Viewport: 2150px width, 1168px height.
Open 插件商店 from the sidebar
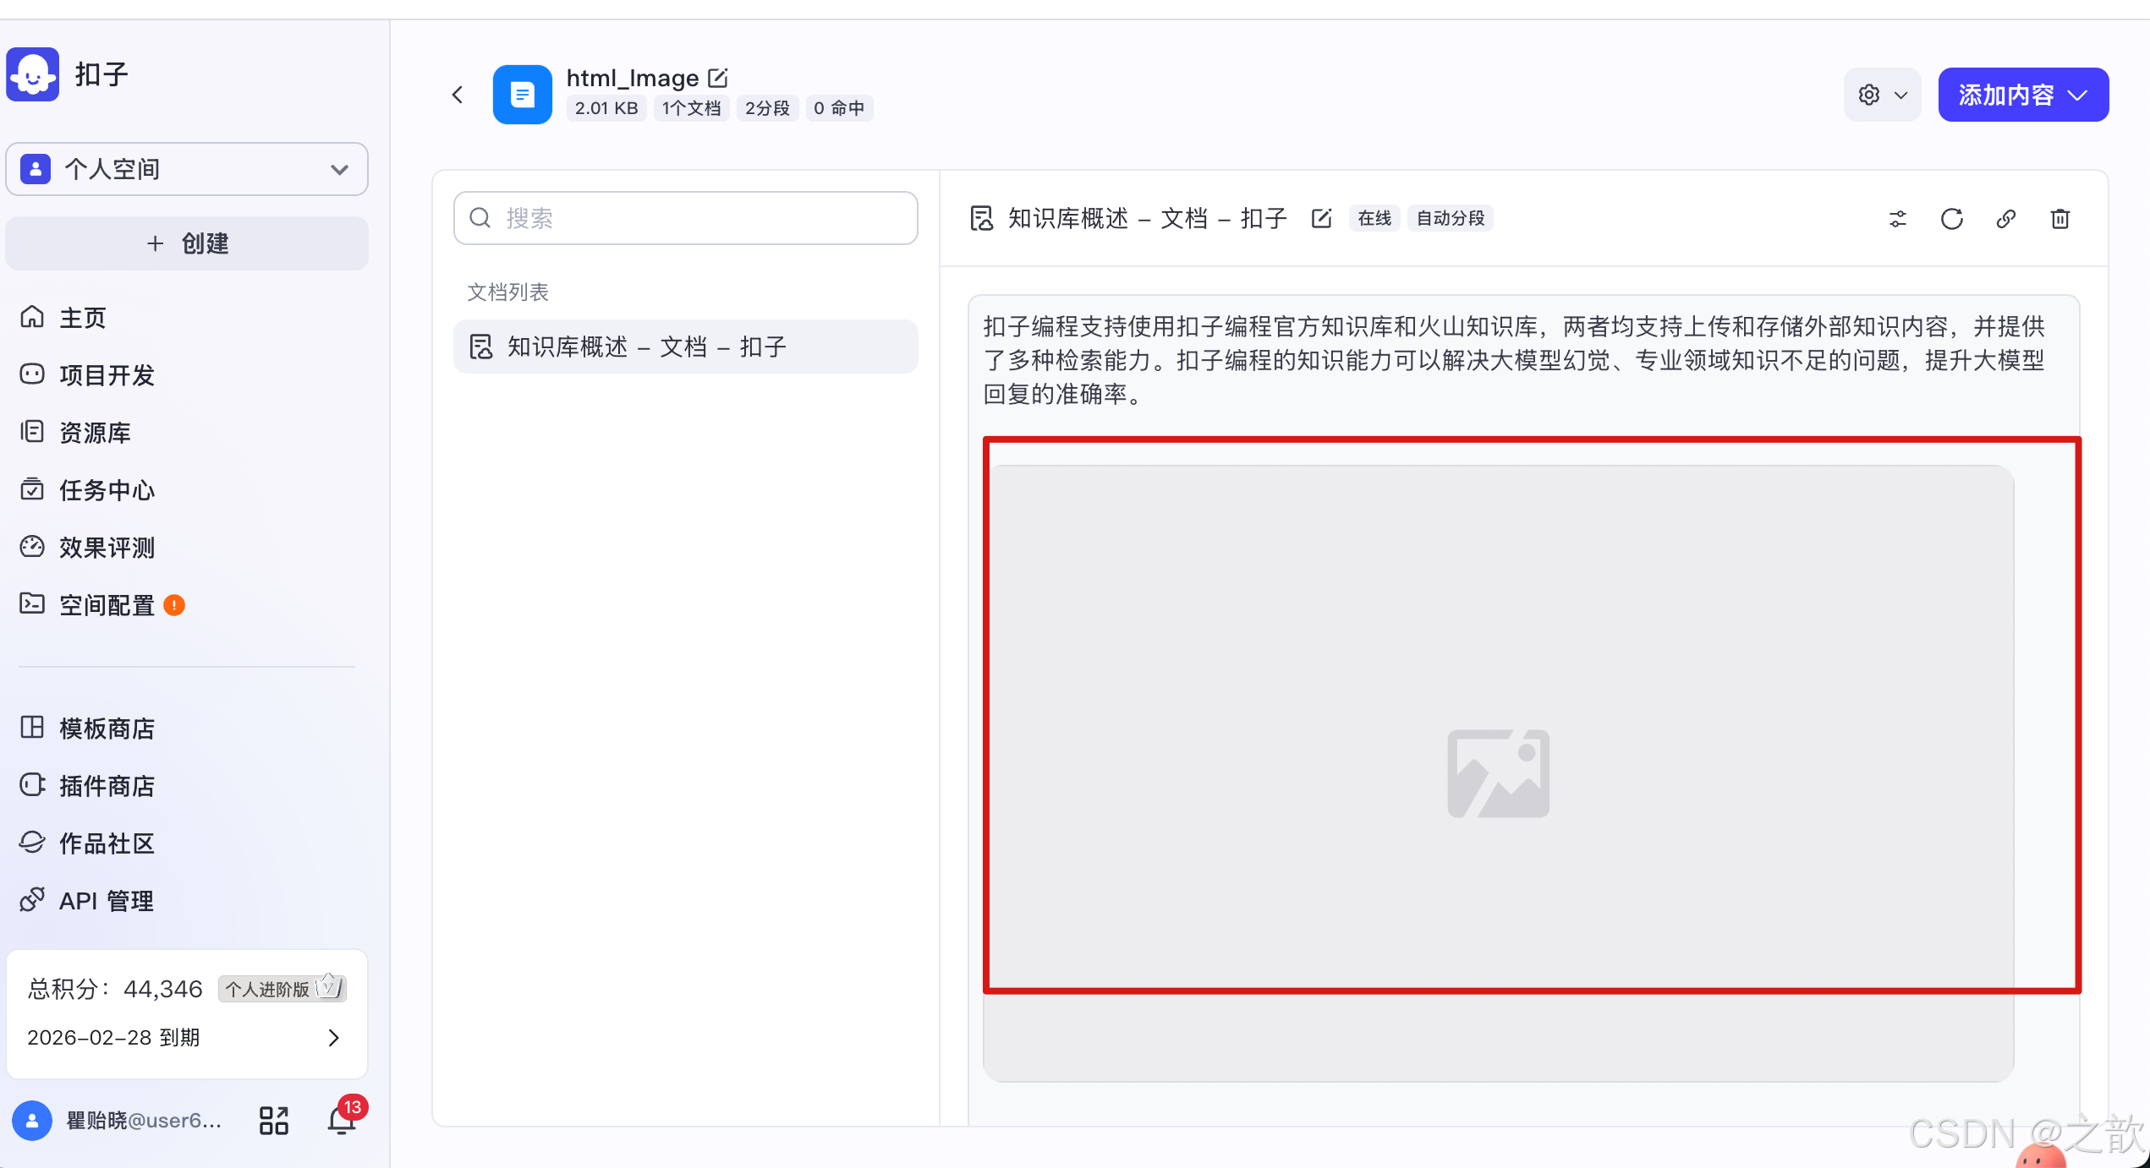[106, 785]
